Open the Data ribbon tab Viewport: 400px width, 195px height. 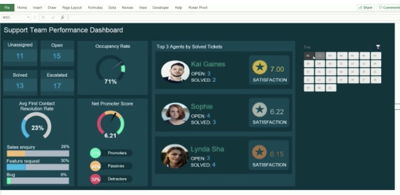pos(112,8)
